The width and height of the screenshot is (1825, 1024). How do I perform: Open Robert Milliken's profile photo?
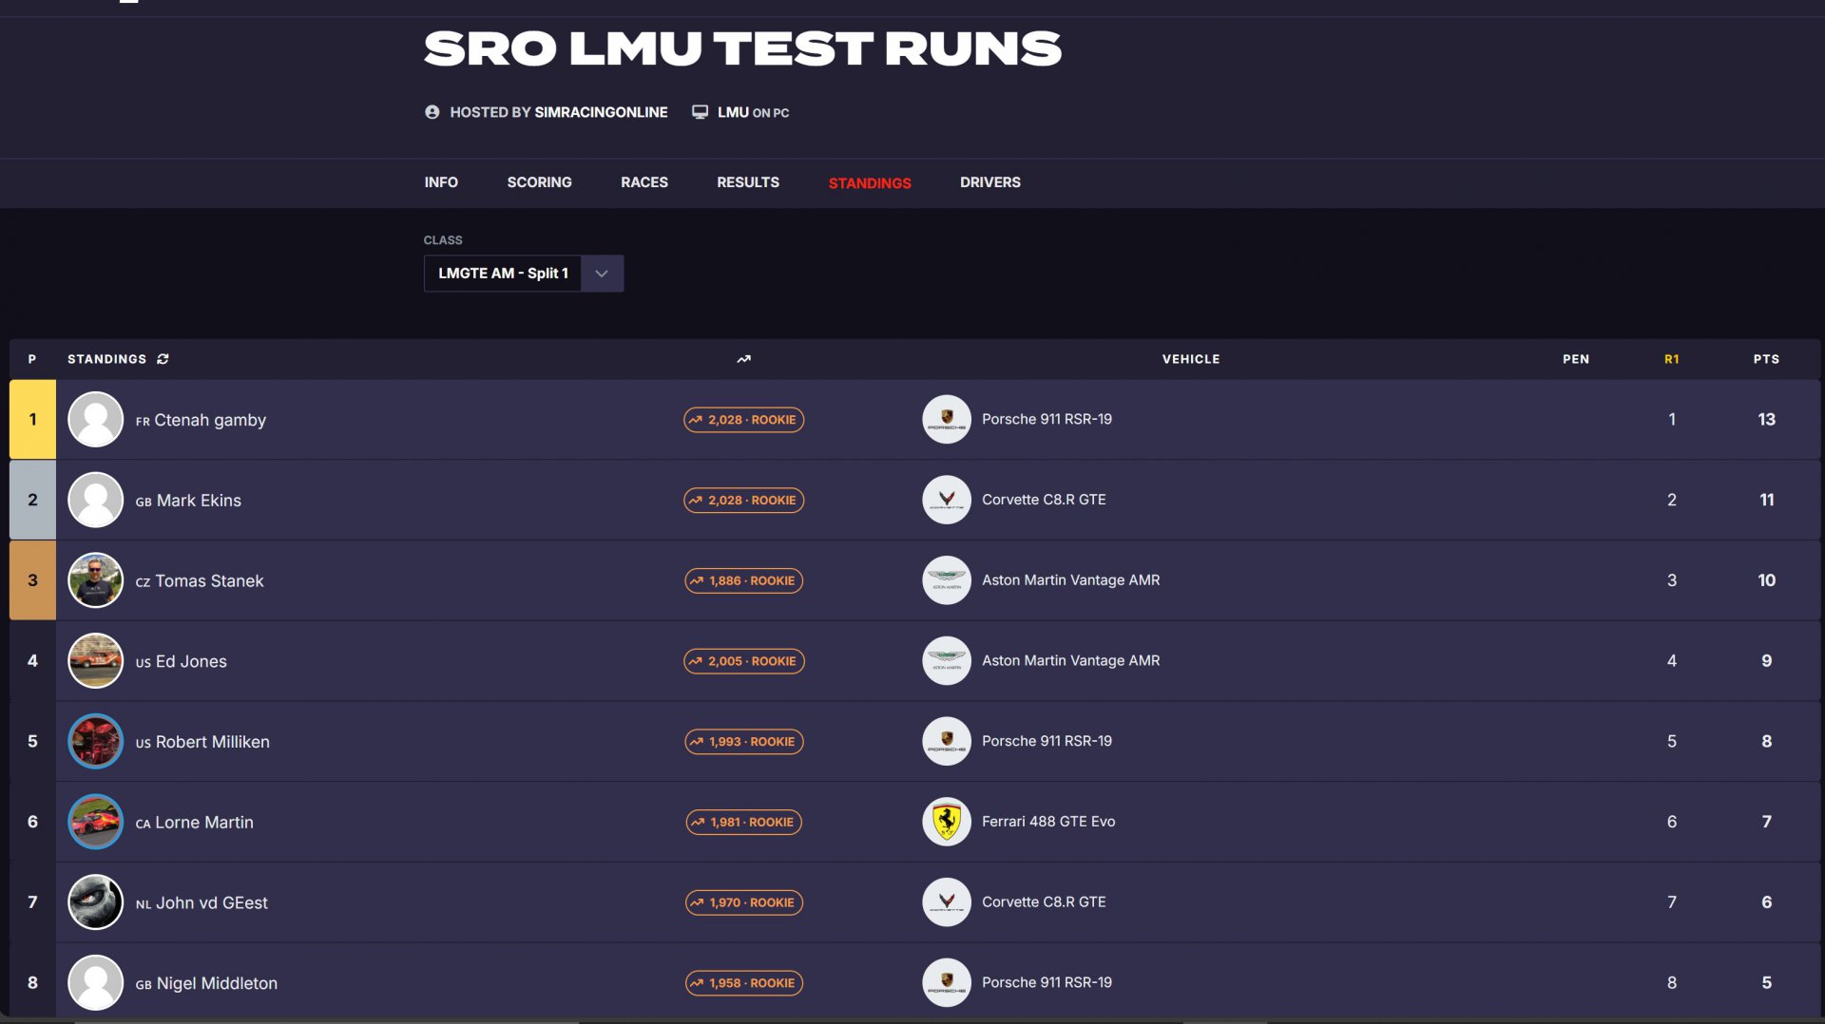pyautogui.click(x=96, y=742)
